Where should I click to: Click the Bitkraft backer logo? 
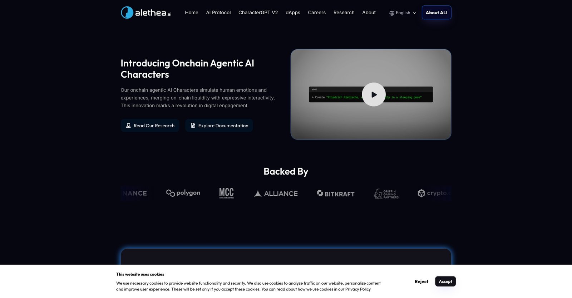tap(336, 194)
